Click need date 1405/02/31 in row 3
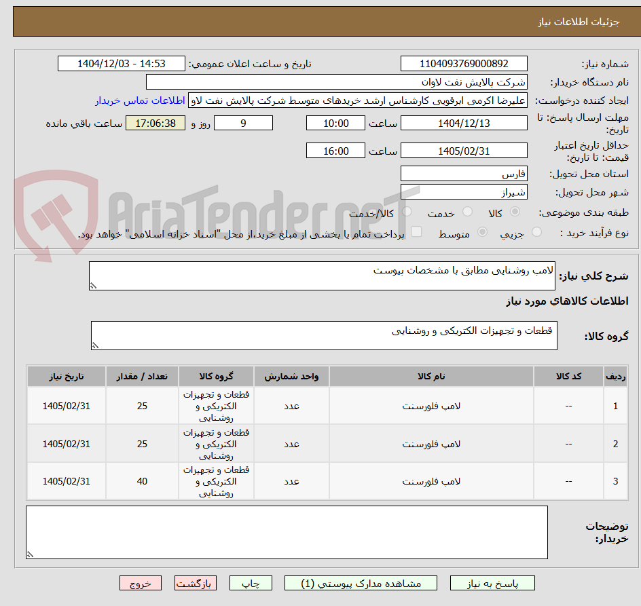This screenshot has height=606, width=641. [67, 481]
